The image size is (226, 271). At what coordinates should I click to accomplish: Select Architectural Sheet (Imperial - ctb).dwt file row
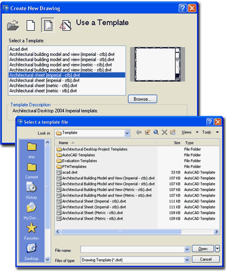(91, 201)
